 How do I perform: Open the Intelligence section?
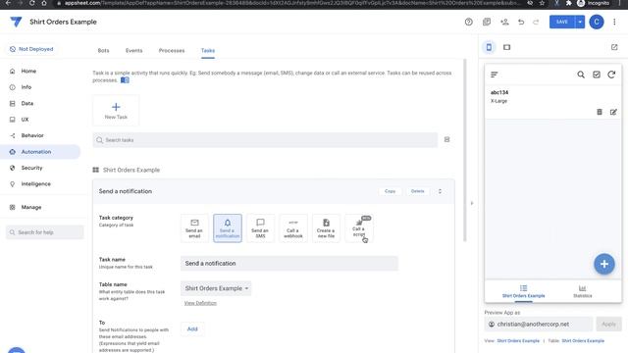35,183
